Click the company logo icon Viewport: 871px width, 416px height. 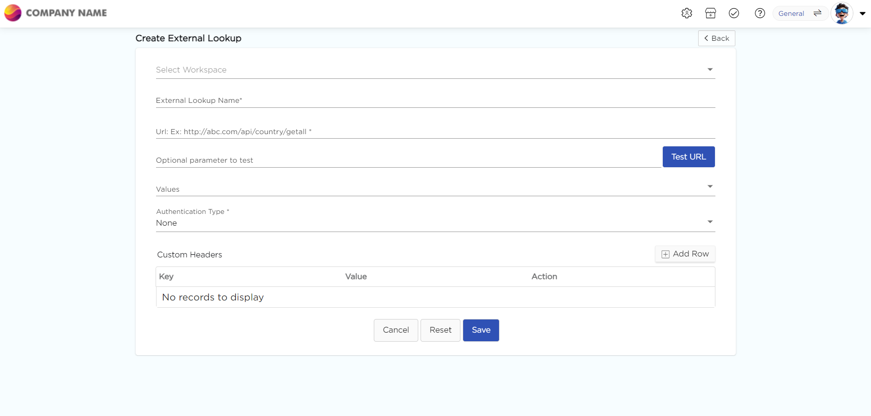(x=13, y=13)
